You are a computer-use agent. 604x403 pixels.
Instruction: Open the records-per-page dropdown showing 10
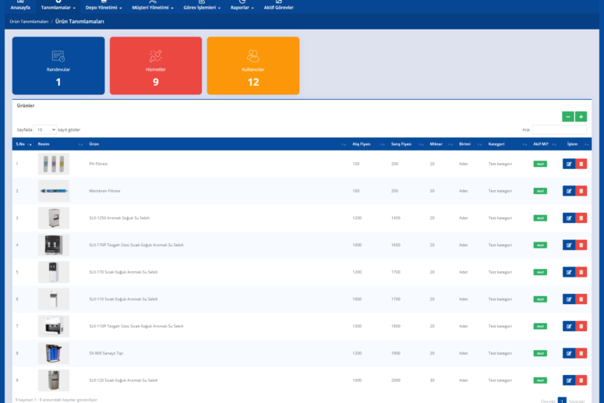pos(45,129)
